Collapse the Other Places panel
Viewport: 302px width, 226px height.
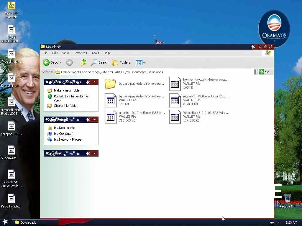[95, 119]
